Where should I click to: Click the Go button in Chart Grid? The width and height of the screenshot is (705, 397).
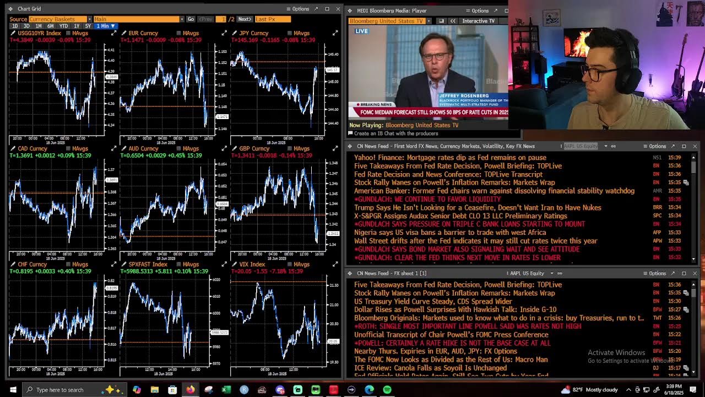pos(191,19)
